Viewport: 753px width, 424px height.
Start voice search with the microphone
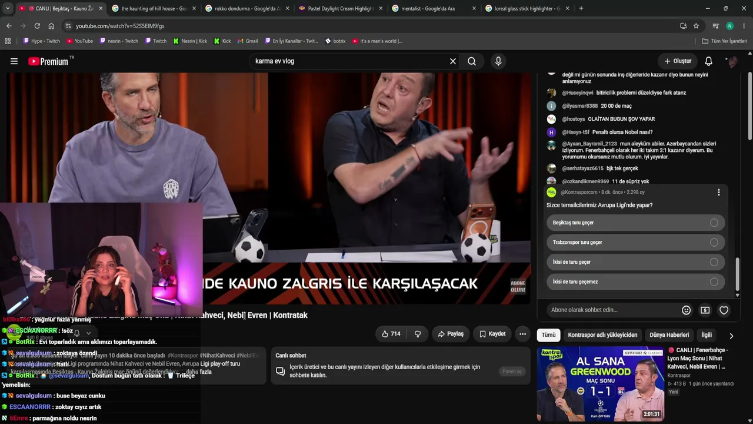coord(498,61)
